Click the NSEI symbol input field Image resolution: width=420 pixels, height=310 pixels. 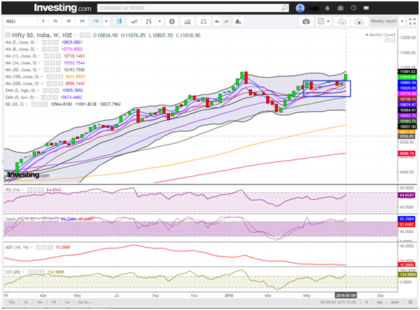click(x=20, y=22)
